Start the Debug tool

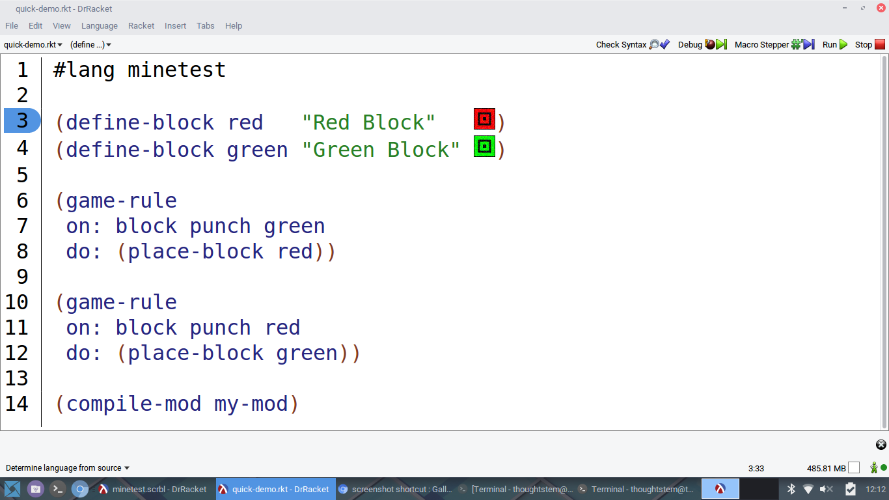point(702,44)
